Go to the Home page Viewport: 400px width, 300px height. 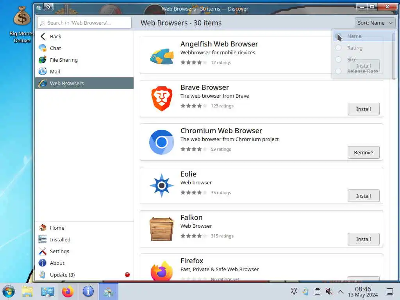point(84,228)
